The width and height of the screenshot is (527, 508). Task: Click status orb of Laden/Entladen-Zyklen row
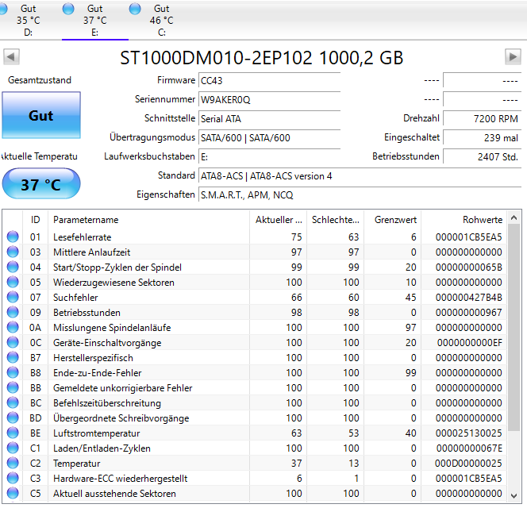[x=13, y=448]
